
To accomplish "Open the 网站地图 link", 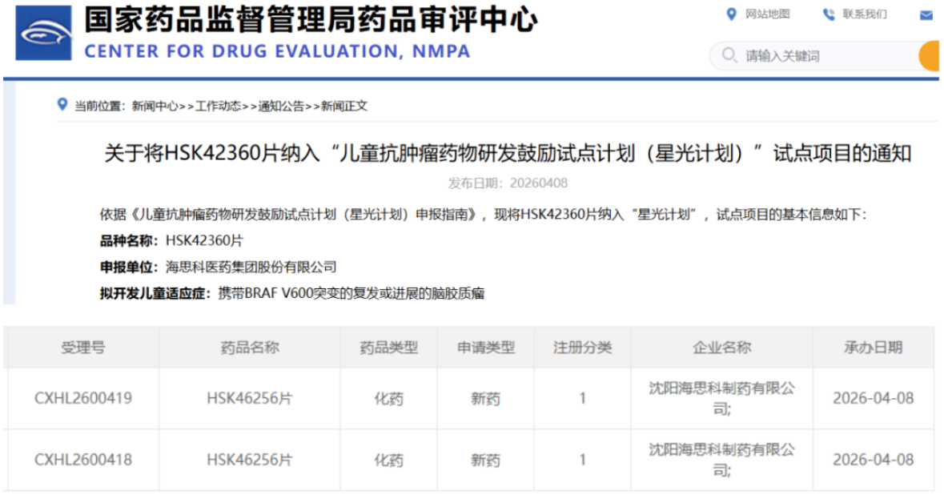I will 767,14.
